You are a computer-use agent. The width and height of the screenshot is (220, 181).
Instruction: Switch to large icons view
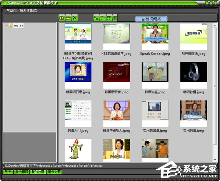[96, 18]
